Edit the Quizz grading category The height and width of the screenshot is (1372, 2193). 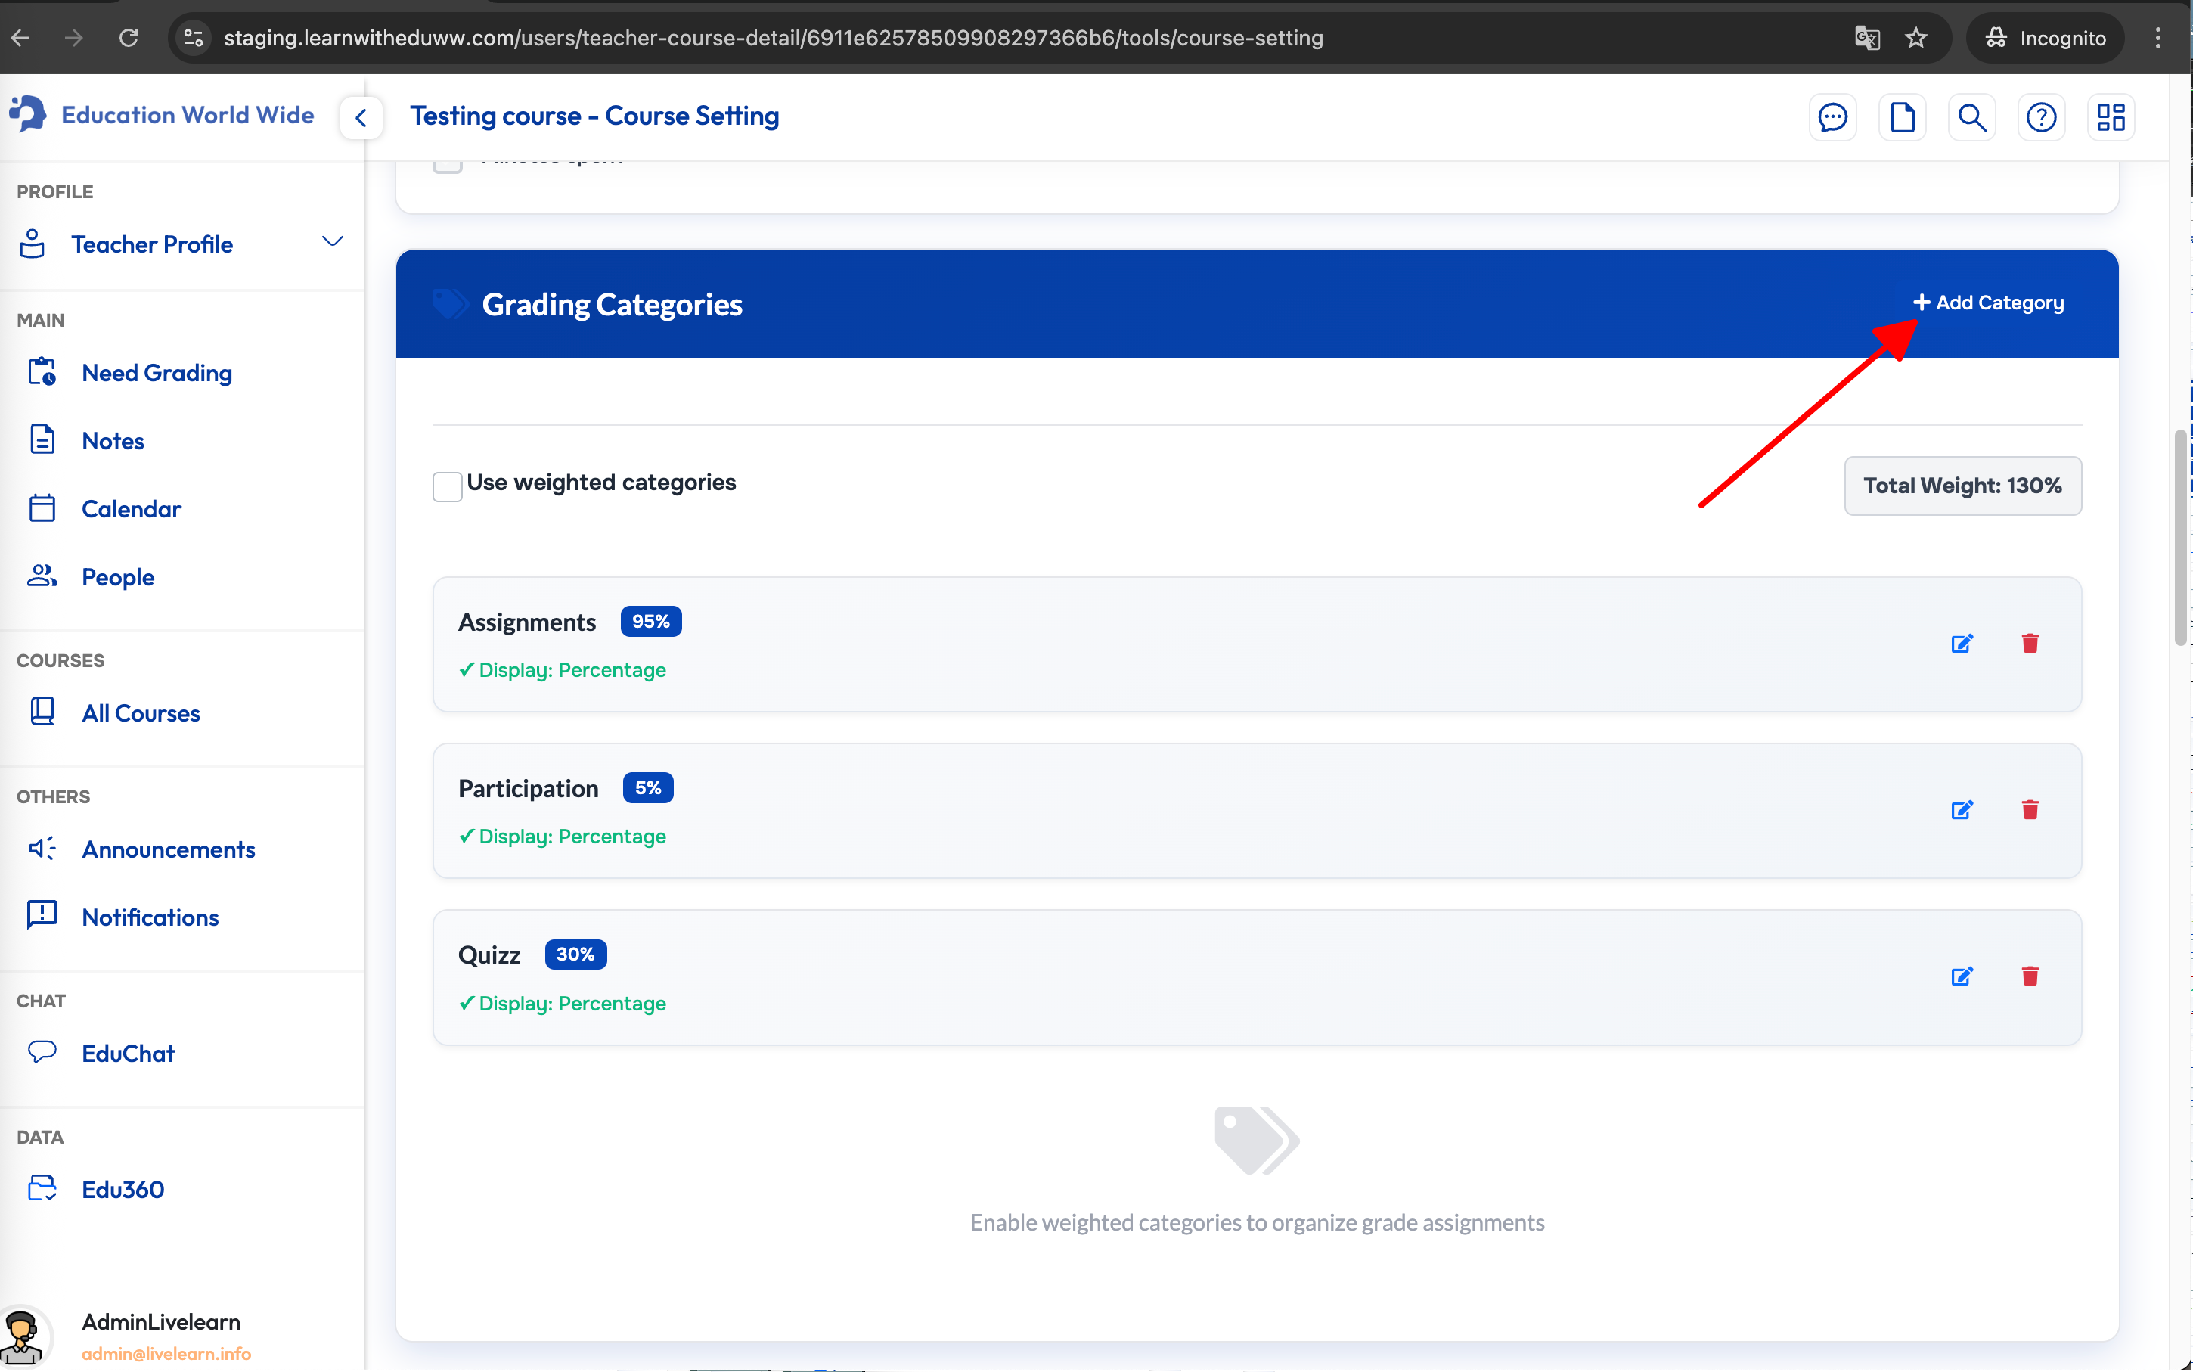tap(1962, 976)
